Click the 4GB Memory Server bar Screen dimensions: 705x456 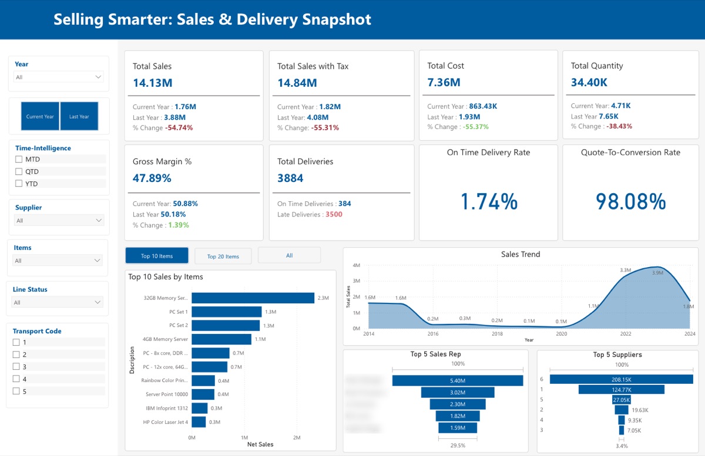tap(221, 339)
